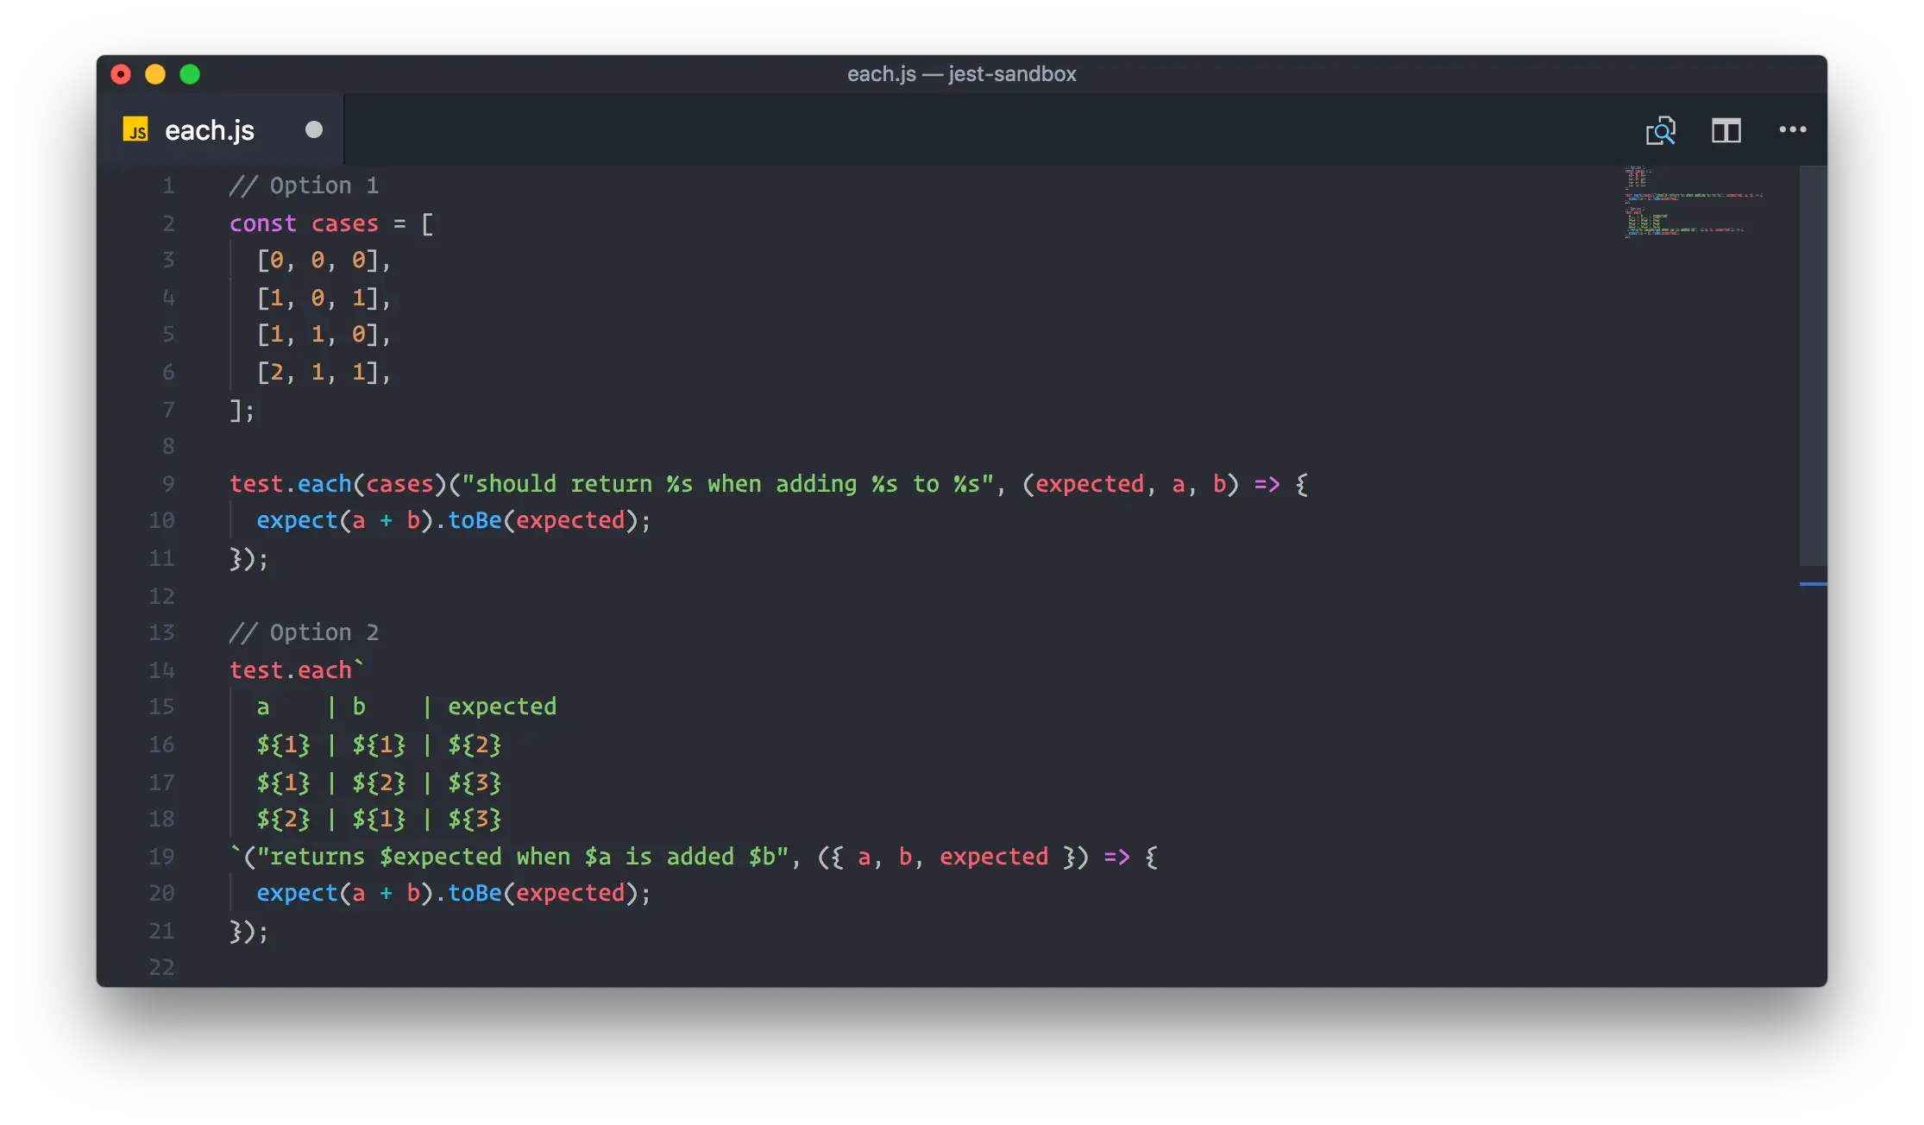Click the '// Option 1' comment
This screenshot has width=1924, height=1125.
(x=304, y=185)
